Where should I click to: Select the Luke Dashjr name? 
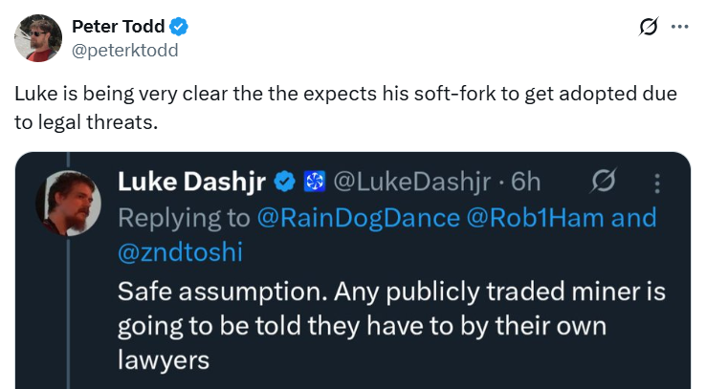pos(192,181)
